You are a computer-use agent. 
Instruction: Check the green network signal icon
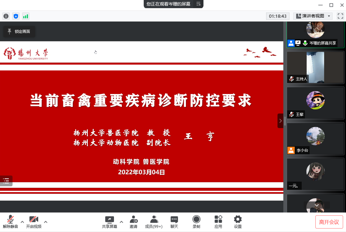26,16
